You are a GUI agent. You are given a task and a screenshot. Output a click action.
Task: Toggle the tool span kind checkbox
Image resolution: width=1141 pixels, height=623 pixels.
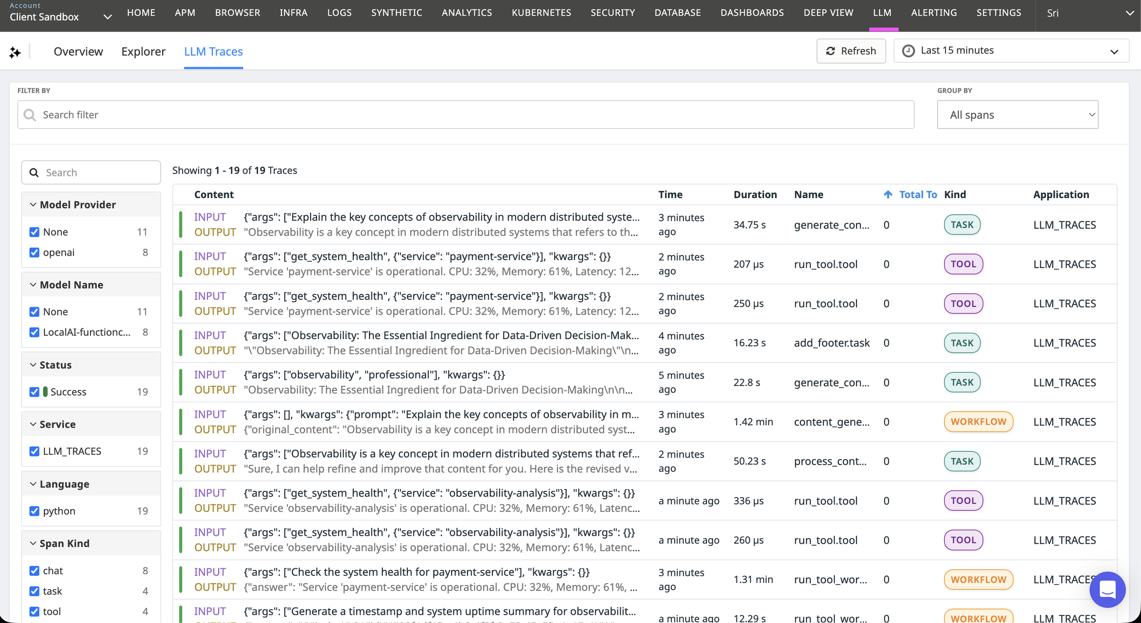[34, 611]
